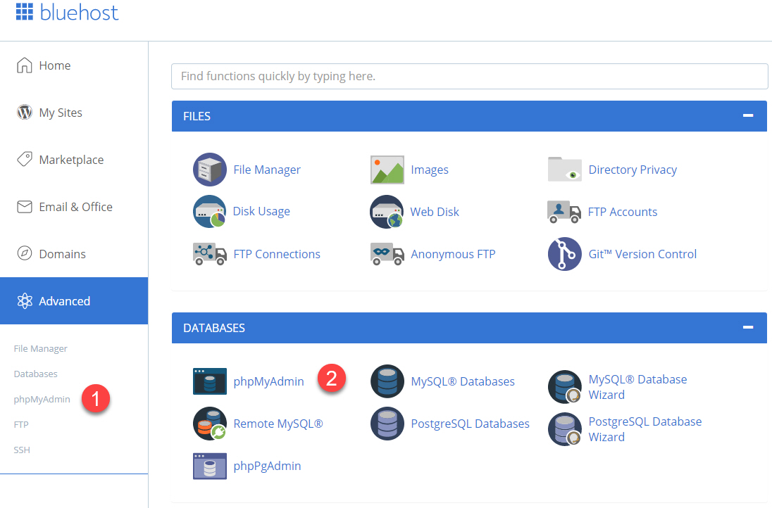
Task: Open the PostgreSQL Databases text link
Action: (x=471, y=424)
